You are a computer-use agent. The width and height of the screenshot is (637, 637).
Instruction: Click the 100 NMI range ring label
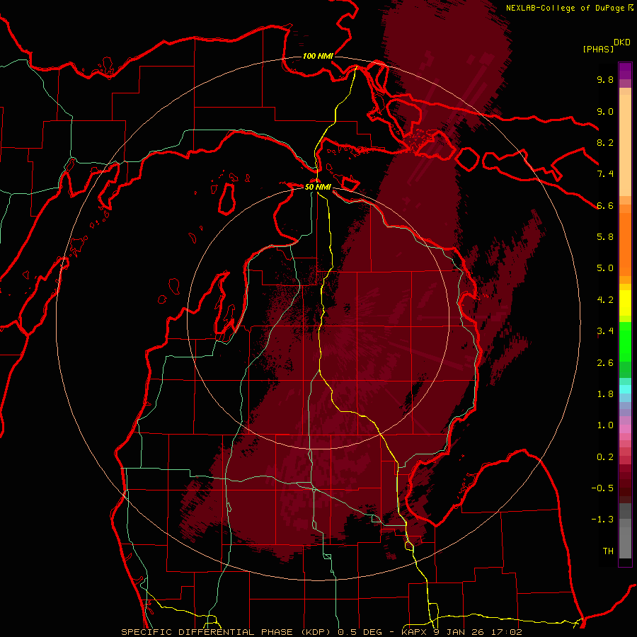(318, 56)
